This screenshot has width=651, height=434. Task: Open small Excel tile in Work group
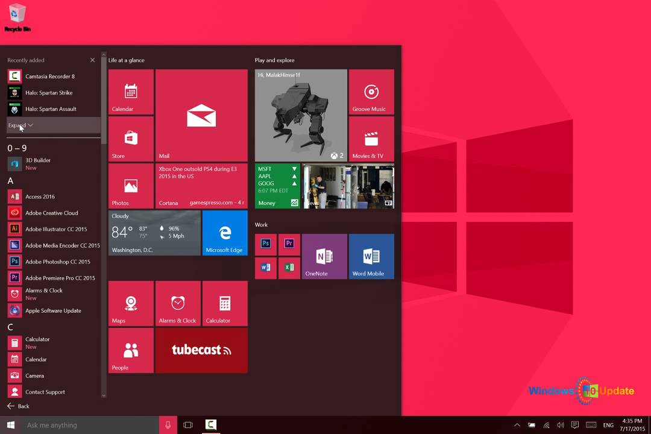click(289, 268)
